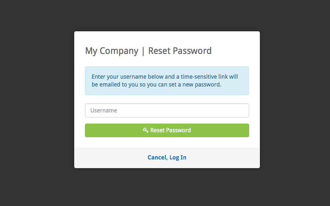Click the right end of the Username field

(243, 110)
